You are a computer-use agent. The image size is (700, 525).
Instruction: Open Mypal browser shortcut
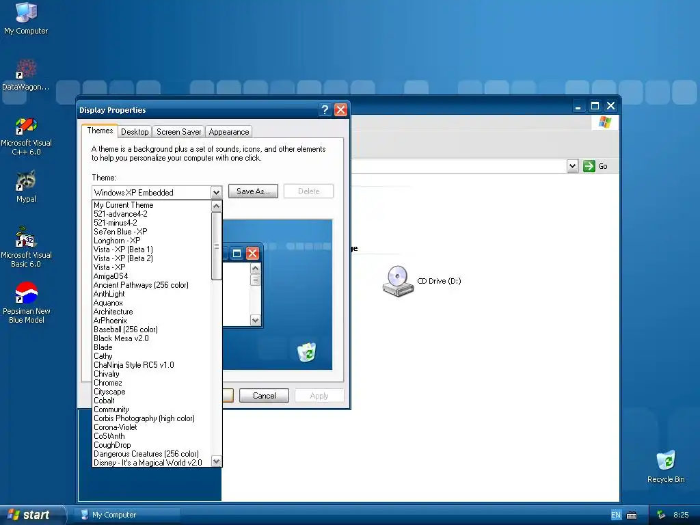click(x=26, y=187)
